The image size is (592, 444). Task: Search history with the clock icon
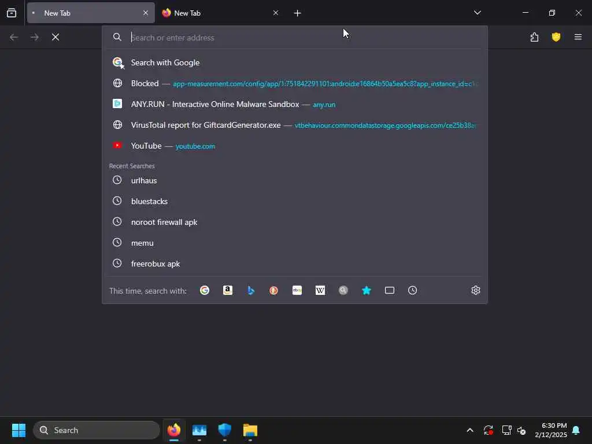click(x=413, y=290)
